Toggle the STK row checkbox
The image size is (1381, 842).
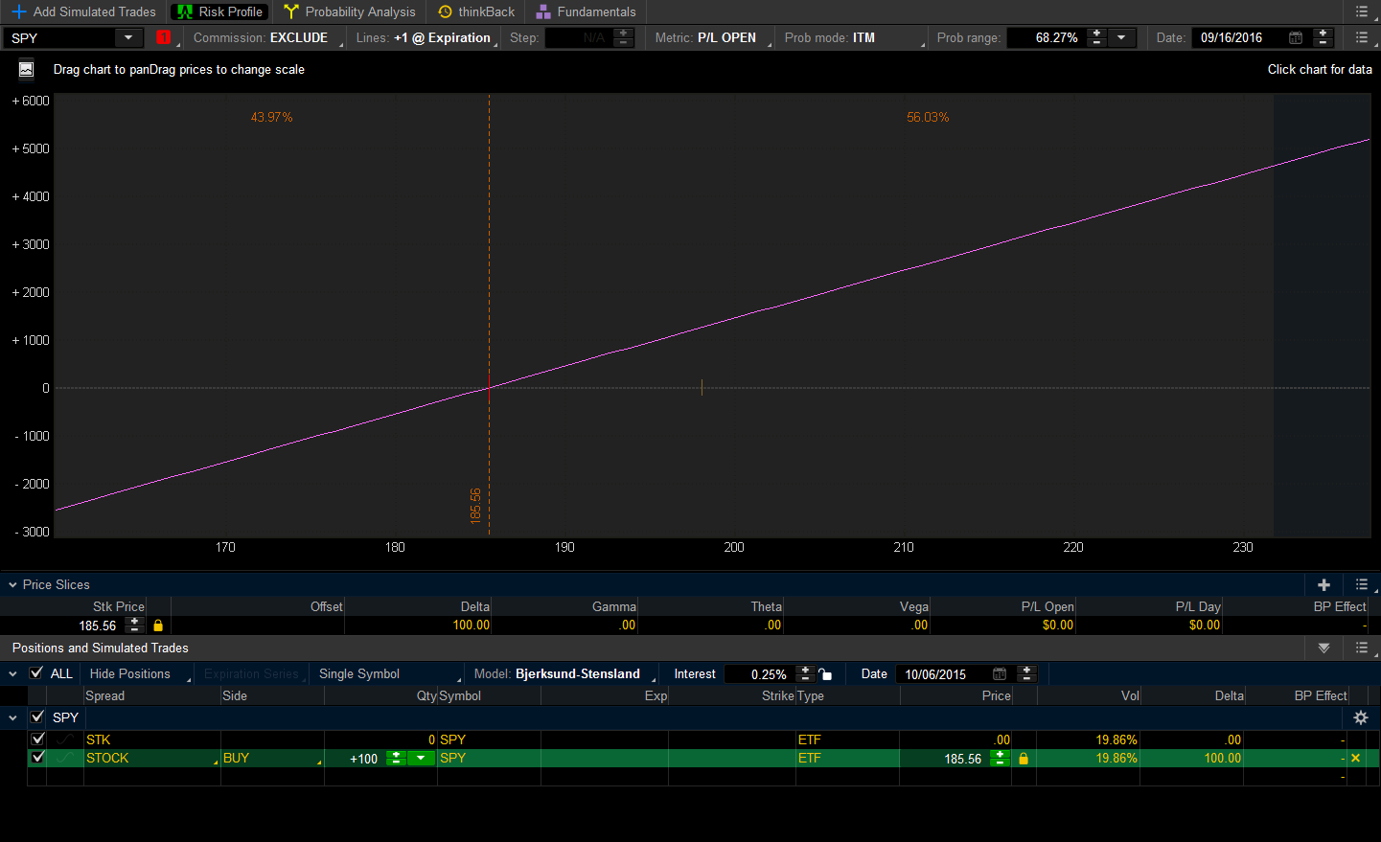[x=37, y=739]
